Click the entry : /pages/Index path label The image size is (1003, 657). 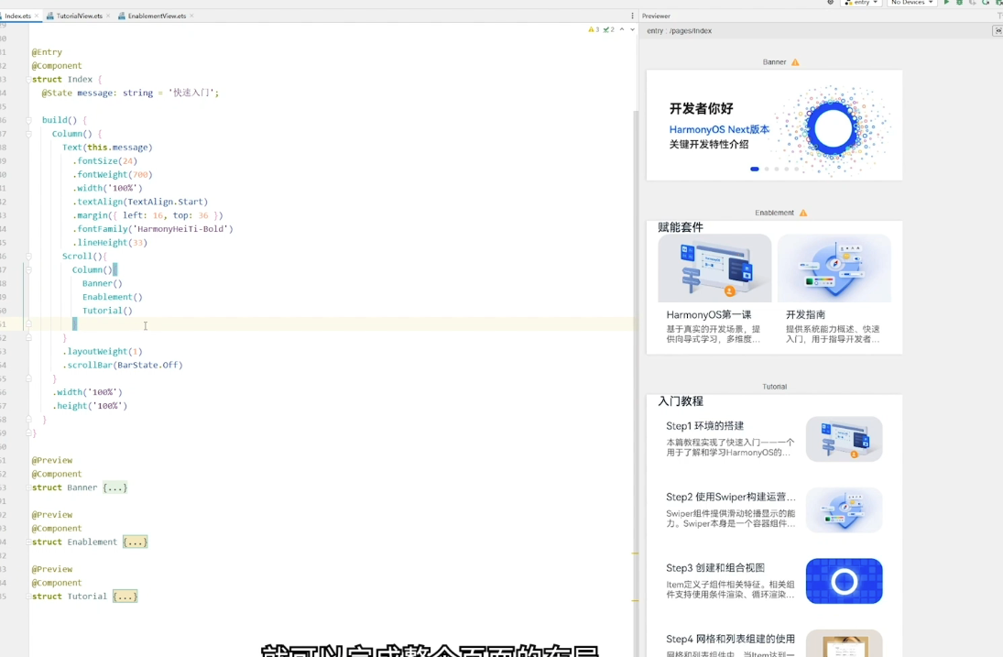click(680, 31)
